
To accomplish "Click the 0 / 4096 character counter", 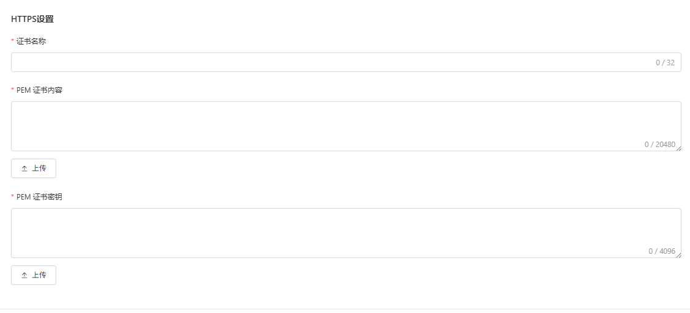I will coord(662,251).
